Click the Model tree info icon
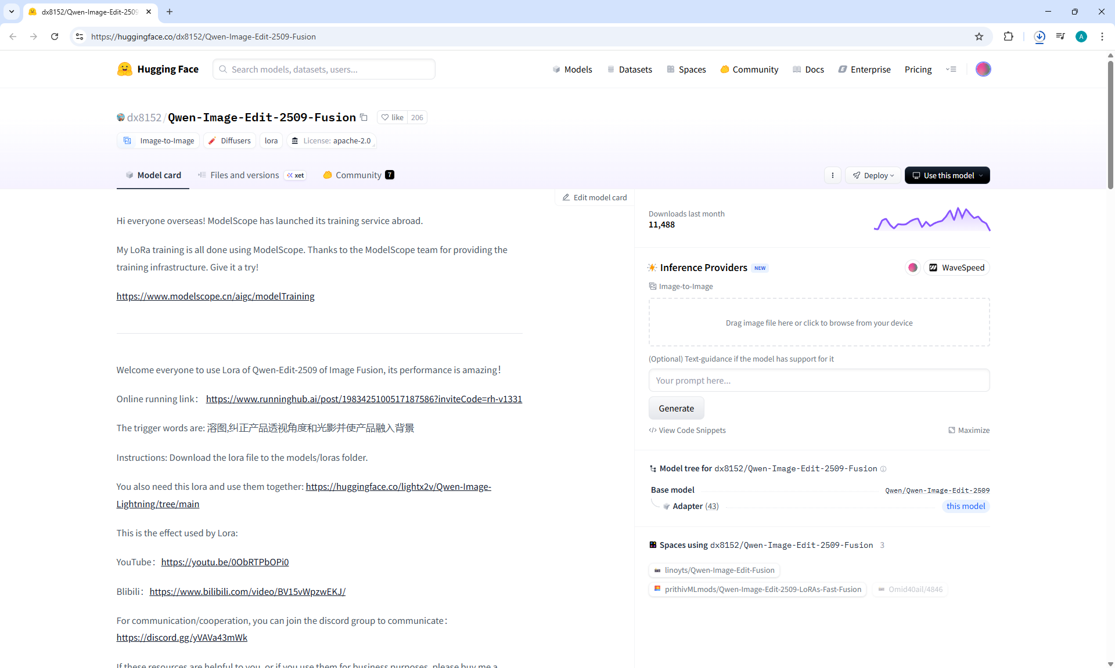The width and height of the screenshot is (1115, 668). pyautogui.click(x=883, y=469)
